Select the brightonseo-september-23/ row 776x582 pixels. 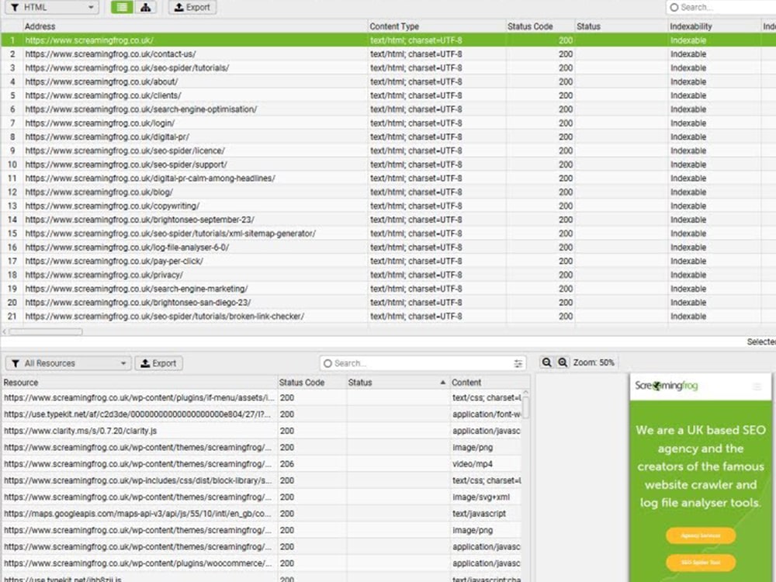[388, 220]
